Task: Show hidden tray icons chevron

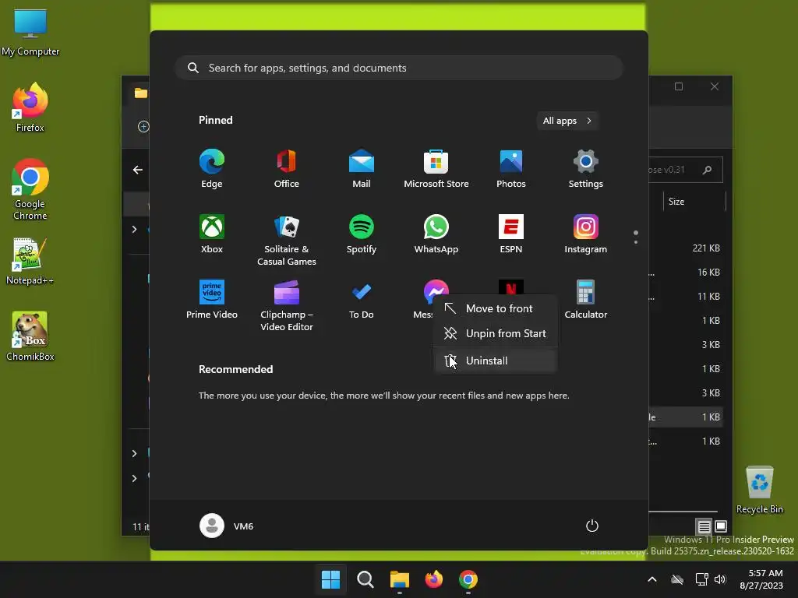Action: (652, 579)
